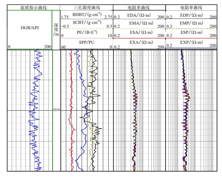Click the ESA resistivity curve label
222x178 pixels.
139,33
